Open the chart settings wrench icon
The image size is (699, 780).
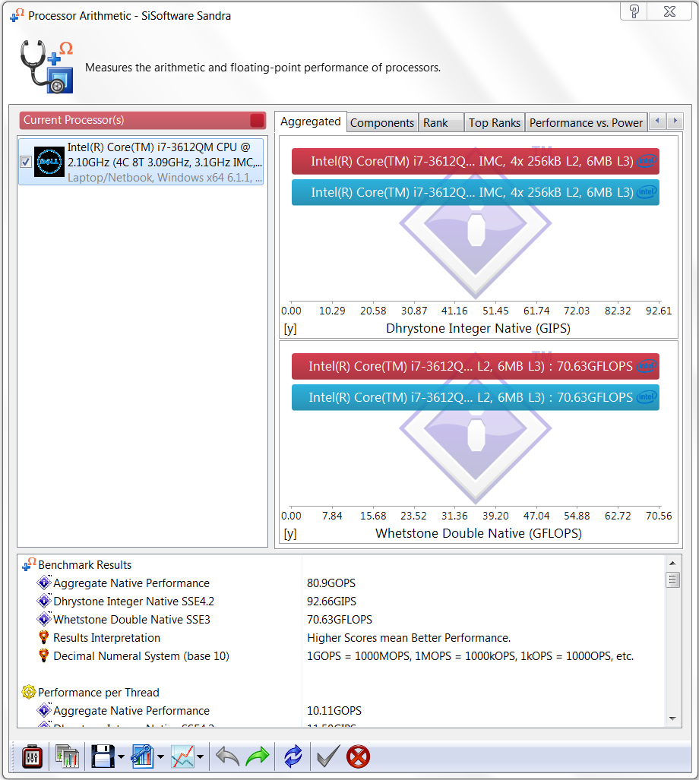pos(142,757)
